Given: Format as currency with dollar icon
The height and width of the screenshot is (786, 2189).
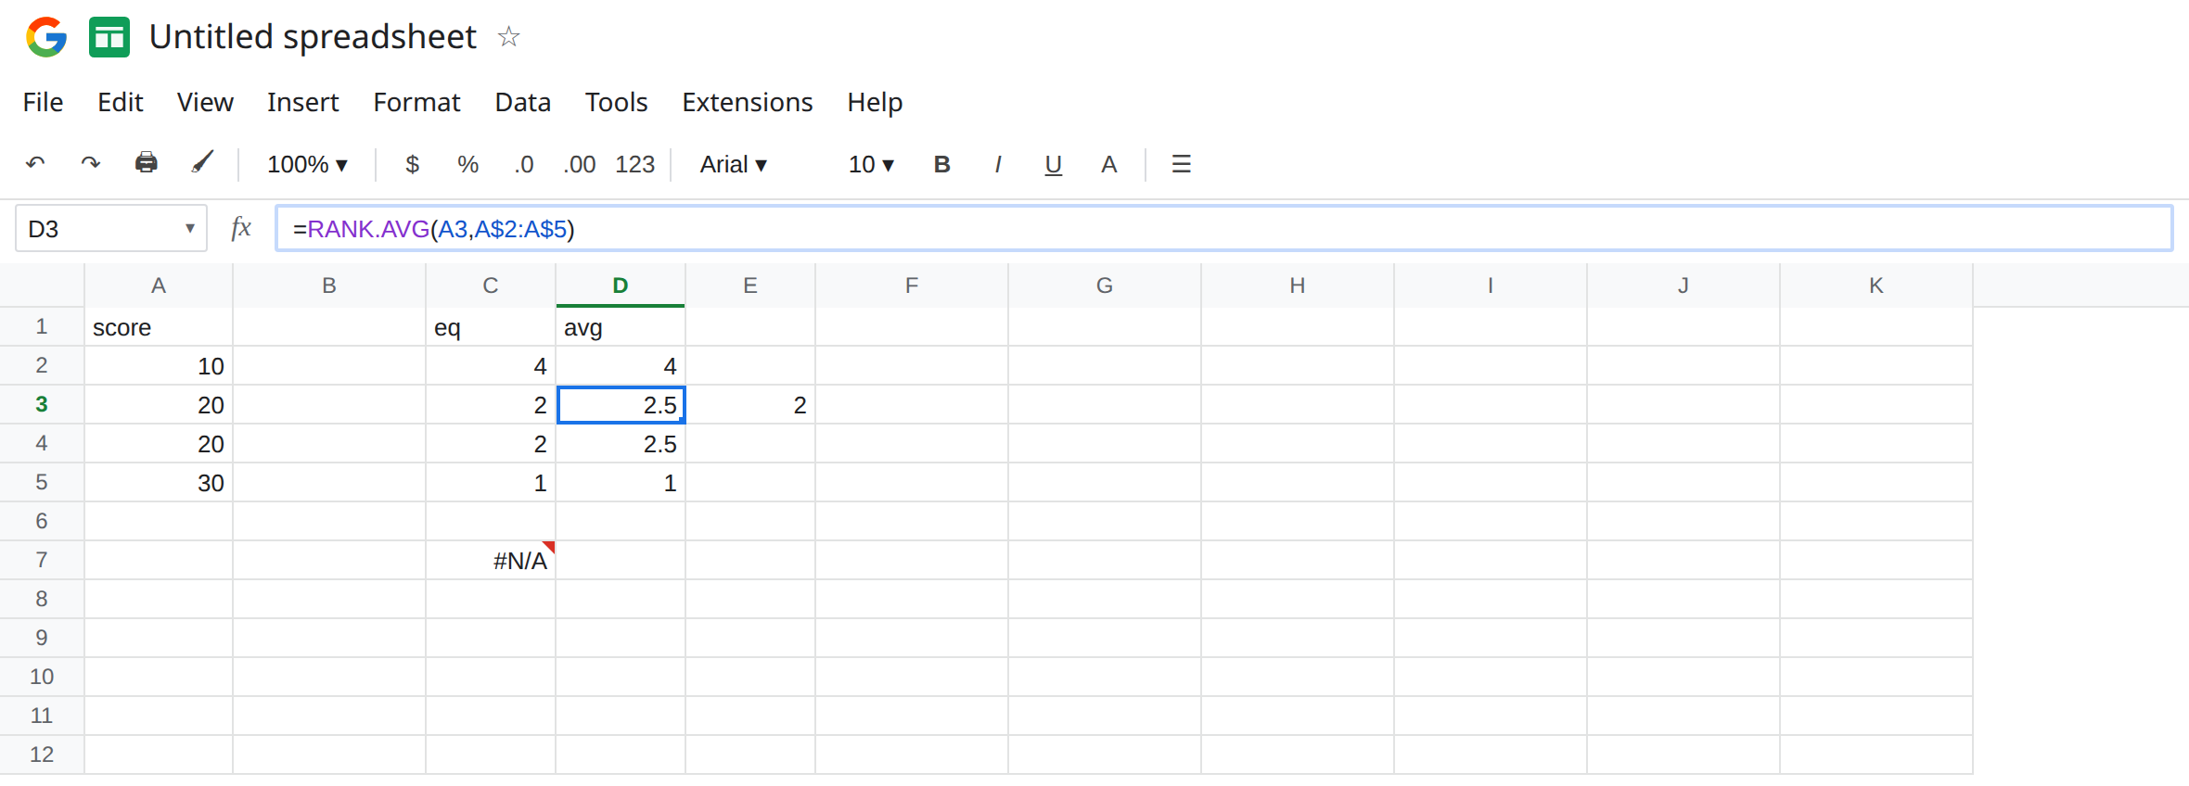Looking at the screenshot, I should click(413, 164).
